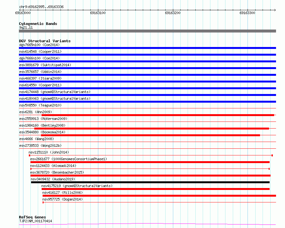Click the red bar under esv2661677
Screen dimensions: 285x228
(150, 162)
